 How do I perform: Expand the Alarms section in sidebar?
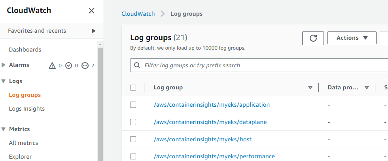(x=4, y=65)
